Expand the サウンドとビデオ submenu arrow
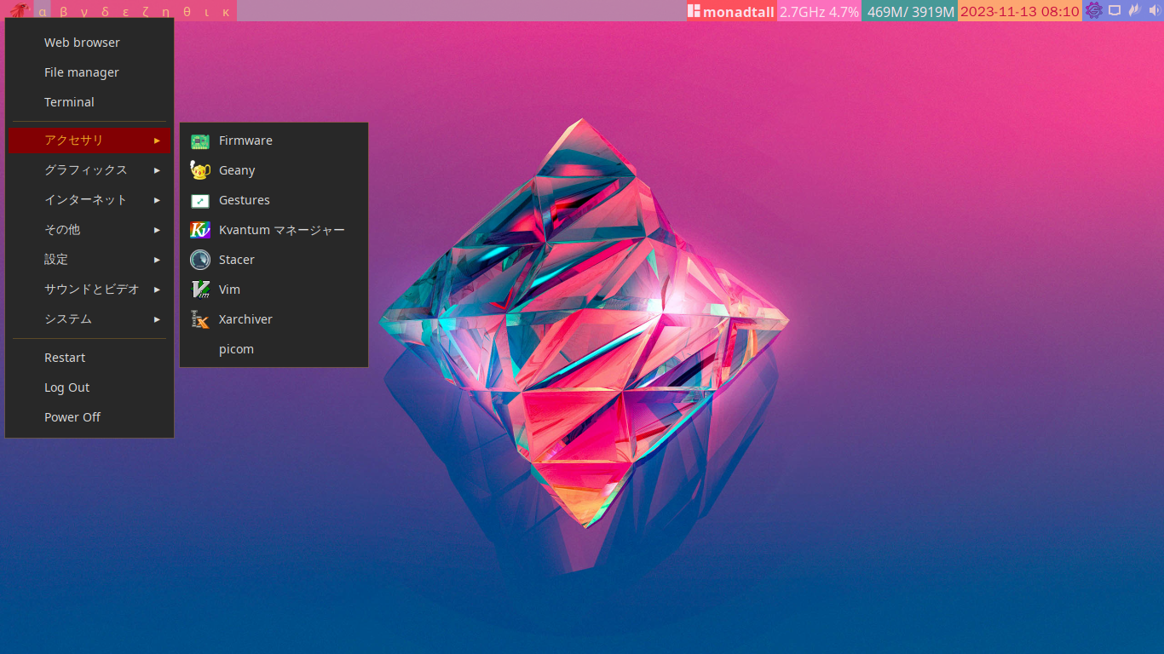The image size is (1164, 654). (157, 290)
